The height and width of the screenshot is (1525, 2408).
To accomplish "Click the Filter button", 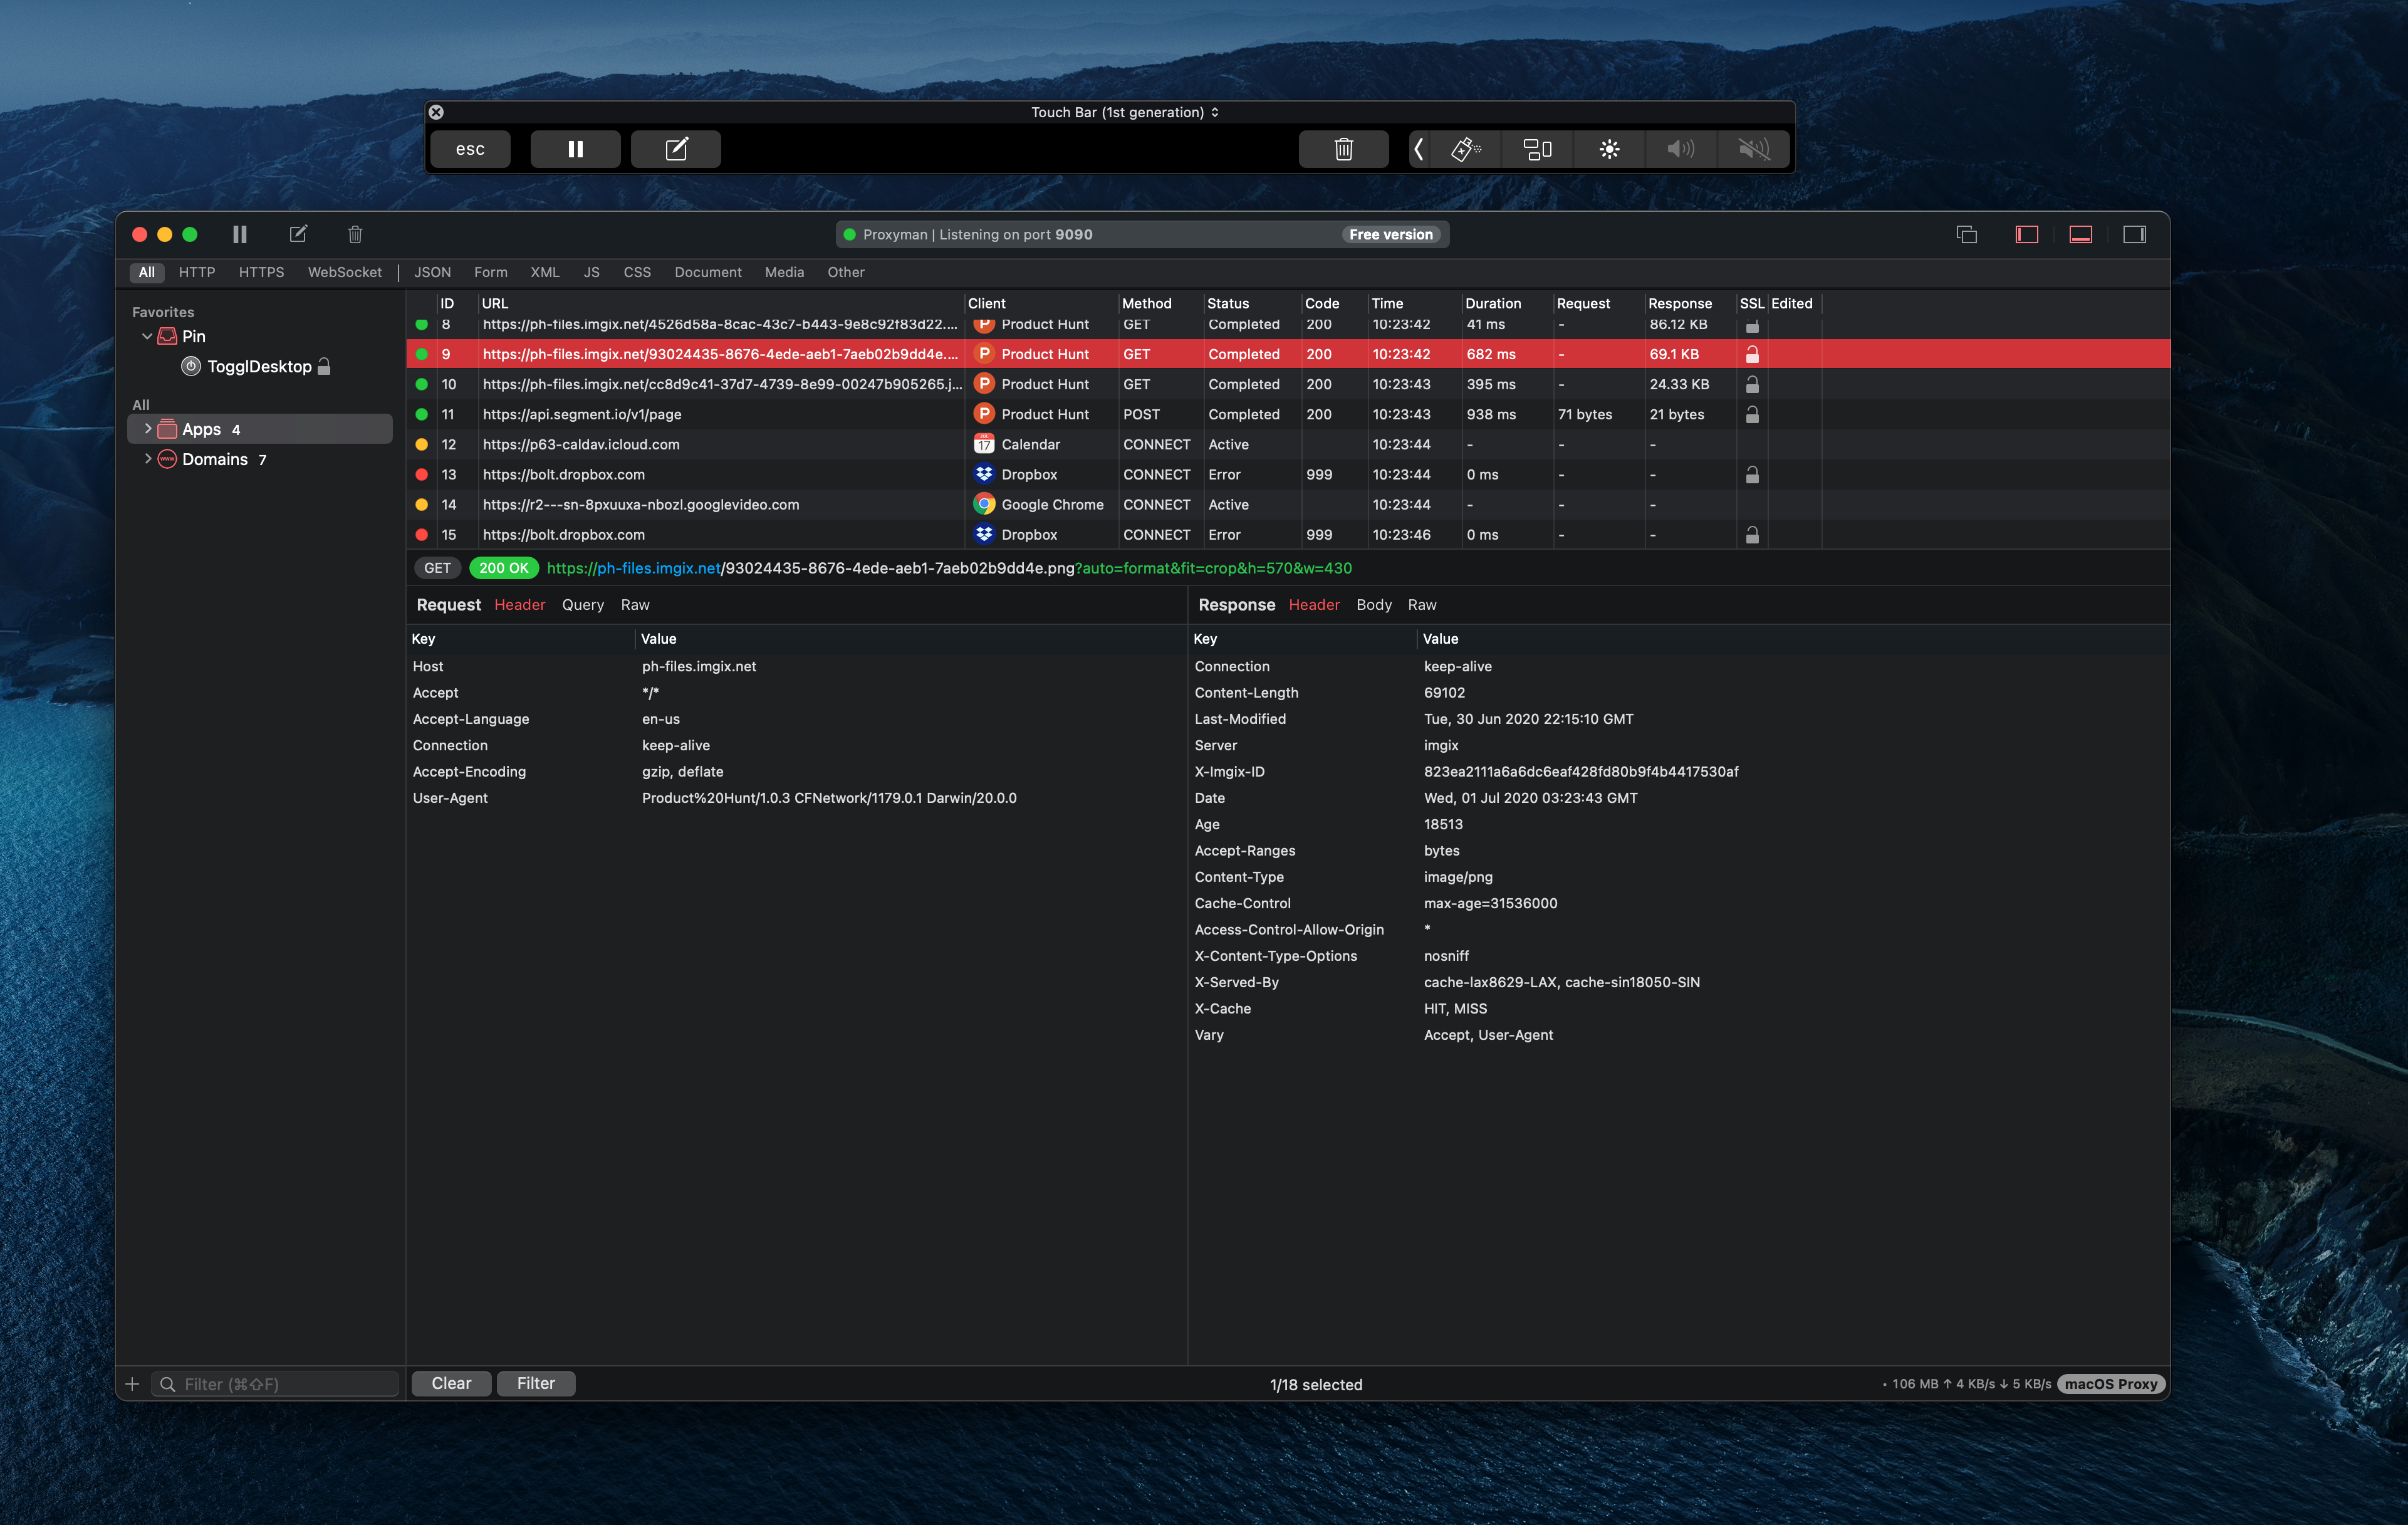I will [535, 1383].
